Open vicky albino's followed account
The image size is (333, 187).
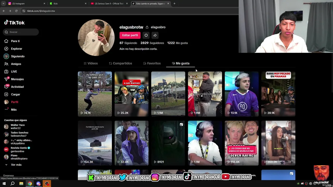click(18, 142)
